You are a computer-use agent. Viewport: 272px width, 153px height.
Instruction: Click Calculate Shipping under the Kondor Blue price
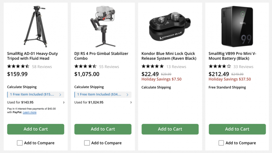coord(156,87)
